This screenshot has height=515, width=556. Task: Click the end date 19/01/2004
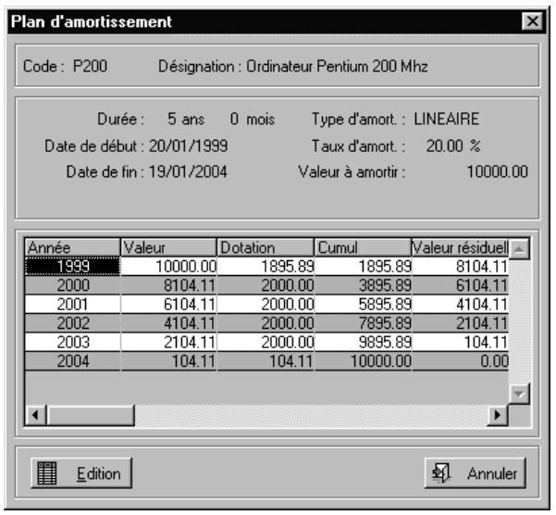188,171
